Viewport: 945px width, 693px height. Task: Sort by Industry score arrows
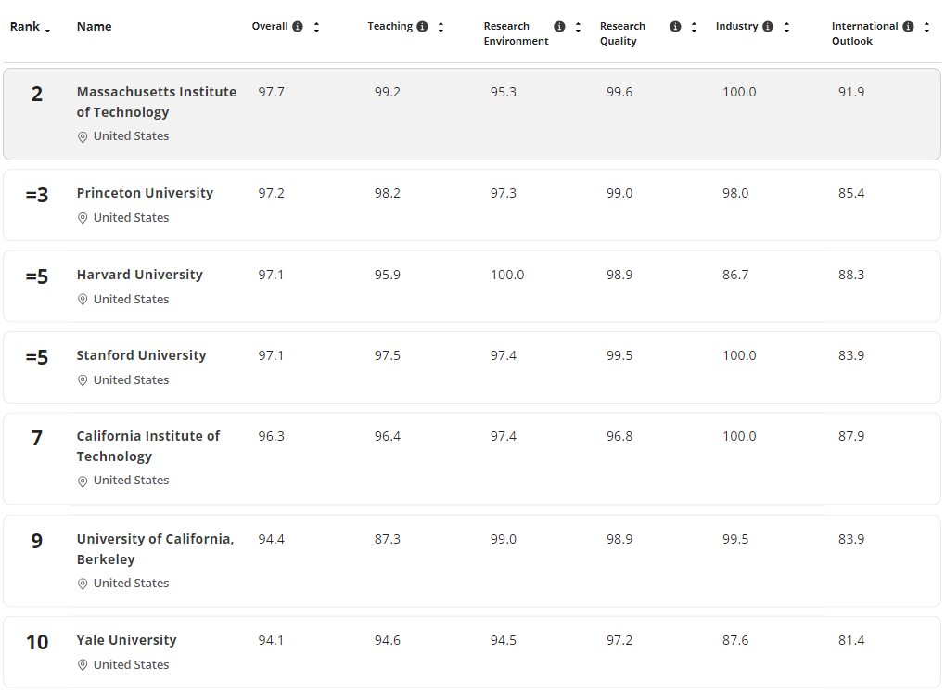786,27
